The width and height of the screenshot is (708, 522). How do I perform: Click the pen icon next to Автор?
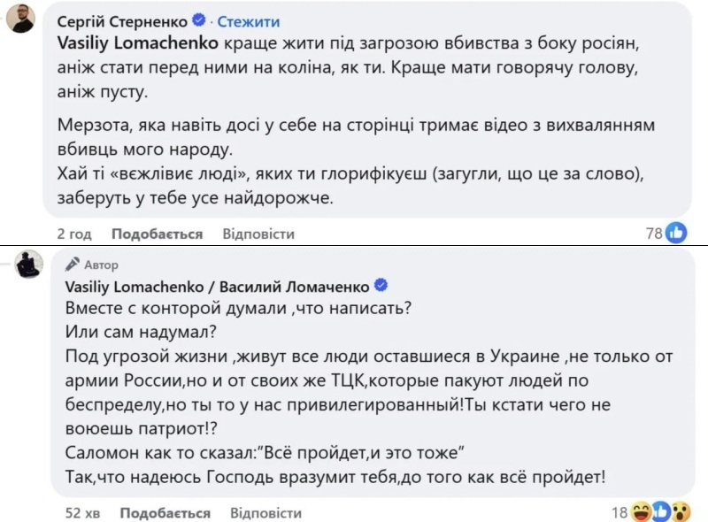73,264
